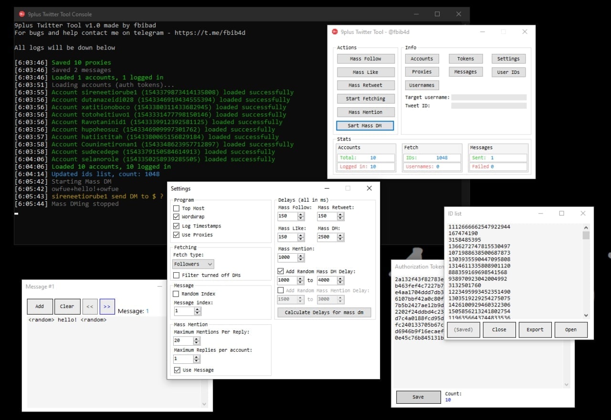
Task: Click the Mass Follow action button
Action: (x=366, y=59)
